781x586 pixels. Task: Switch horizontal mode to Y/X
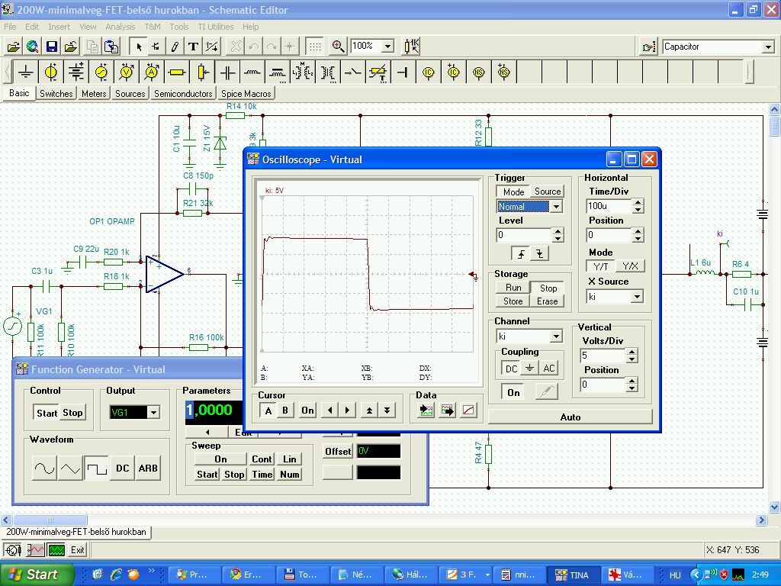click(x=630, y=266)
